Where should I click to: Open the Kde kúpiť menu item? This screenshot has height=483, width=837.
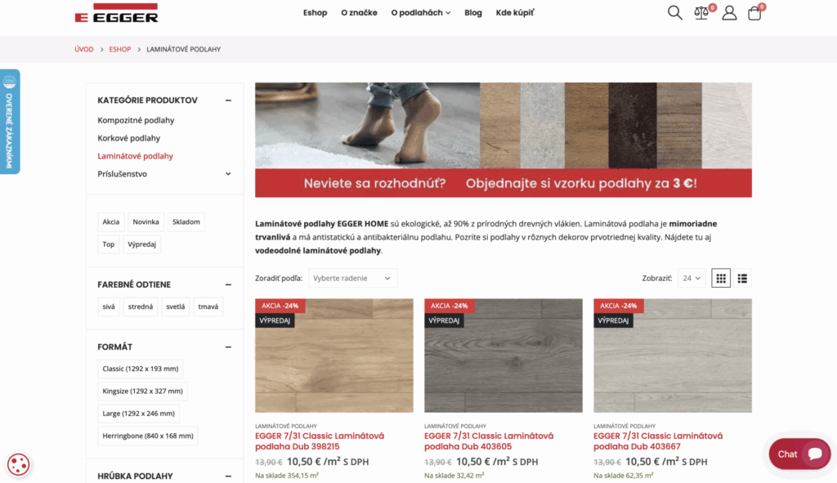[x=515, y=13]
